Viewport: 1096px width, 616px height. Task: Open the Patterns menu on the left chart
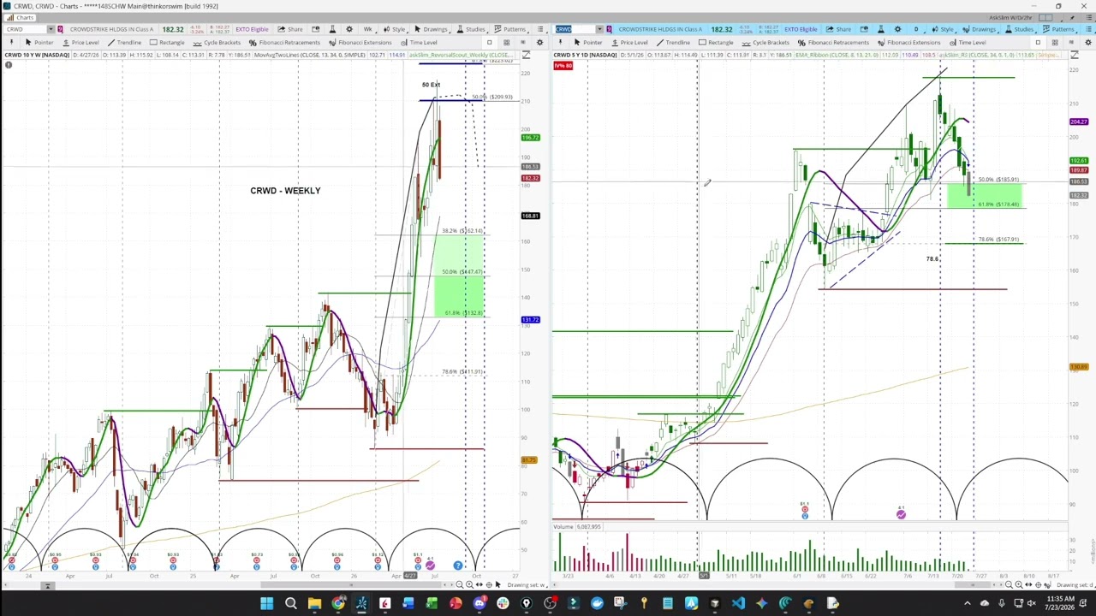tap(510, 29)
